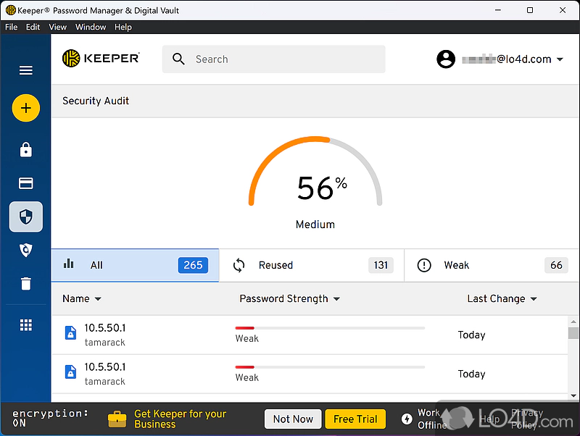Image resolution: width=580 pixels, height=436 pixels.
Task: Click the Search input field
Action: tap(283, 59)
